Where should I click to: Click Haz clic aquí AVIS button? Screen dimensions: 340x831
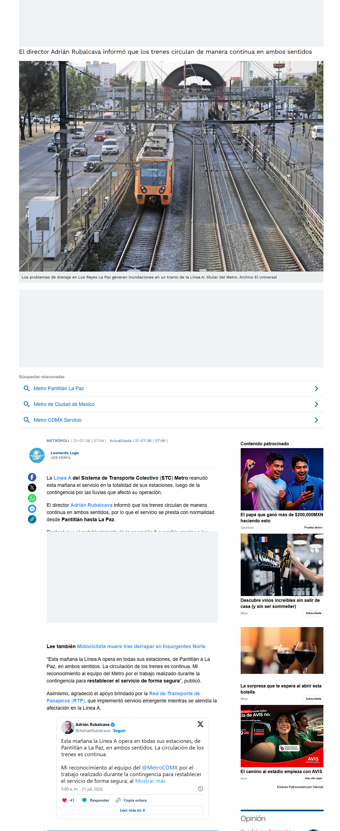tap(313, 778)
